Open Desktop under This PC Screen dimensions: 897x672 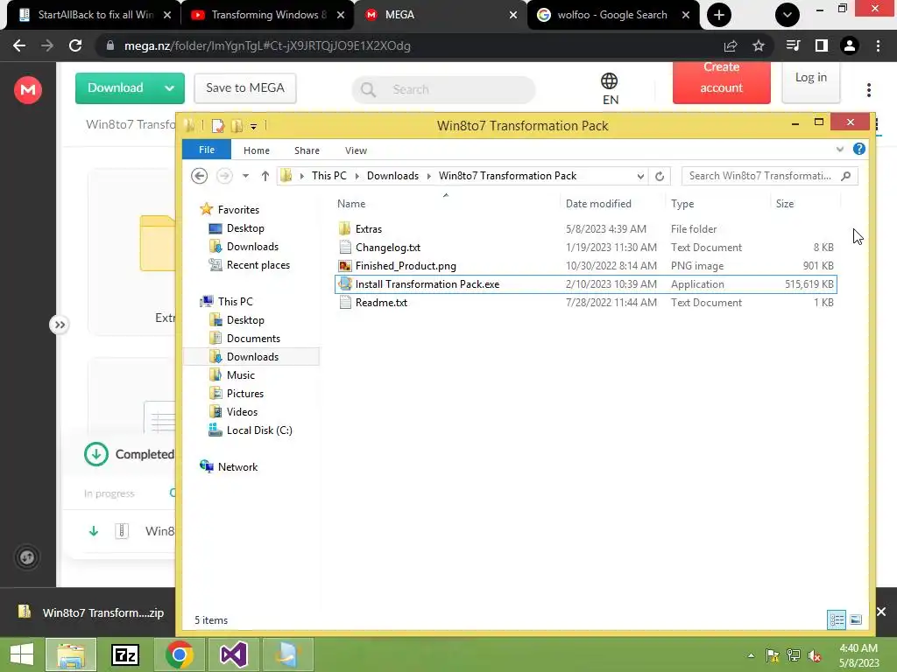245,320
